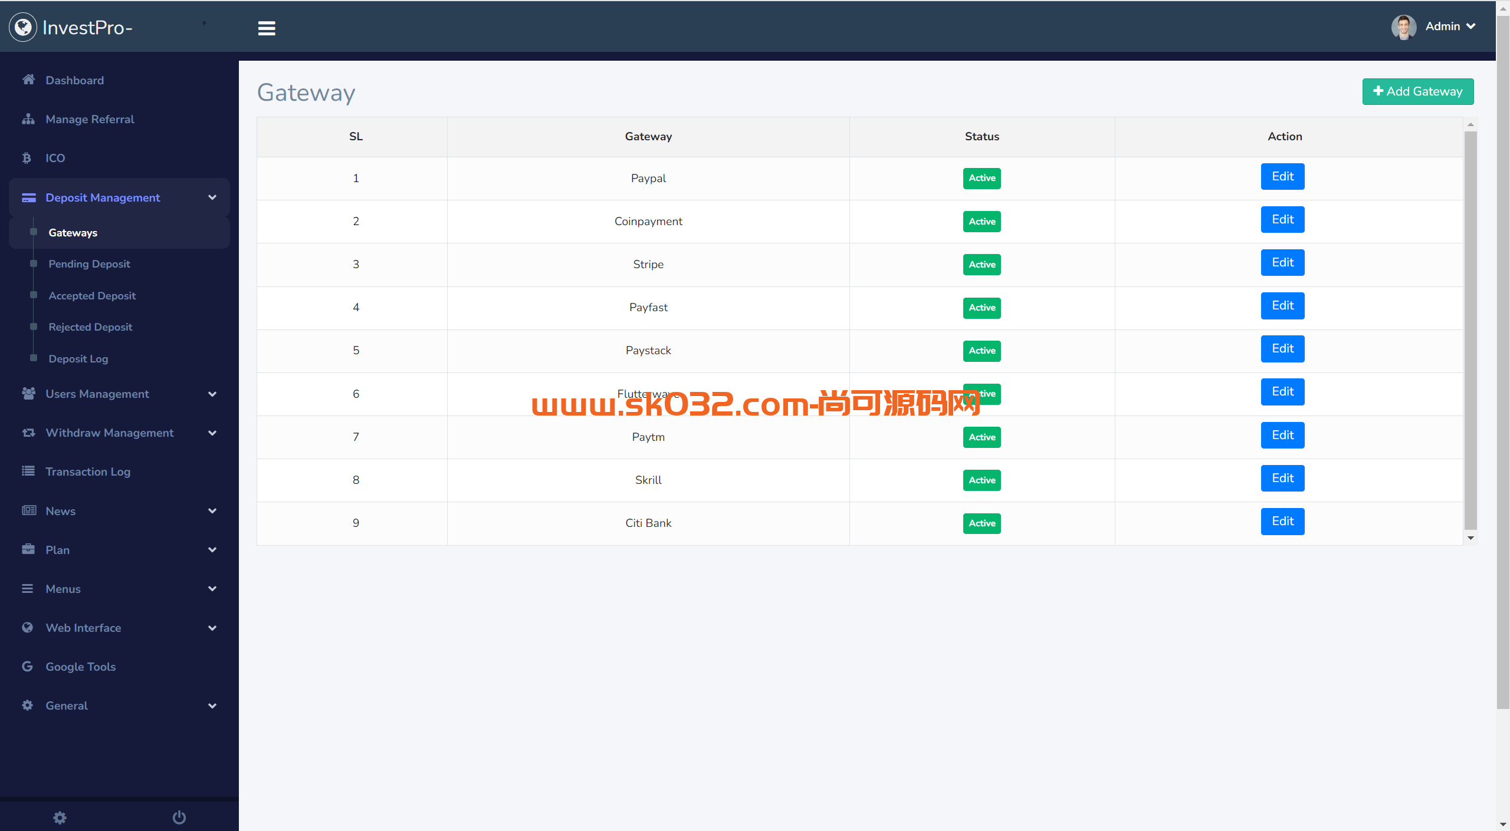1510x831 pixels.
Task: Click the settings gear icon bottom-left
Action: click(58, 817)
